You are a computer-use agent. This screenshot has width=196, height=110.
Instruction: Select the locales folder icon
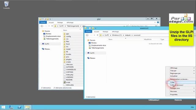(65, 54)
